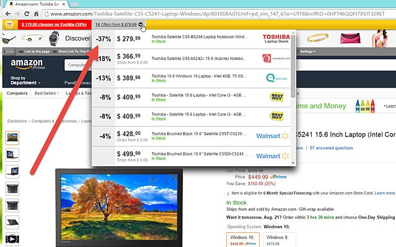Expand the Best Sellers menu

coord(47,93)
